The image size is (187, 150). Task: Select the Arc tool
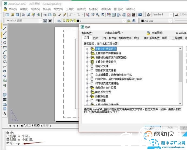point(5,52)
